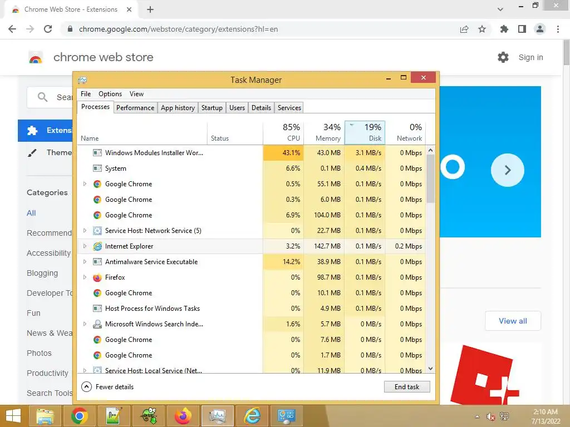Expand the Microsoft Windows Search Indexer group
570x427 pixels.
(x=85, y=324)
